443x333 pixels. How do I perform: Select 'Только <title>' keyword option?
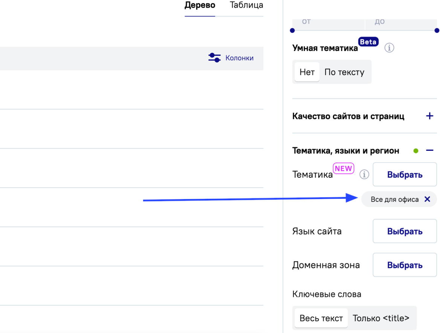[381, 318]
